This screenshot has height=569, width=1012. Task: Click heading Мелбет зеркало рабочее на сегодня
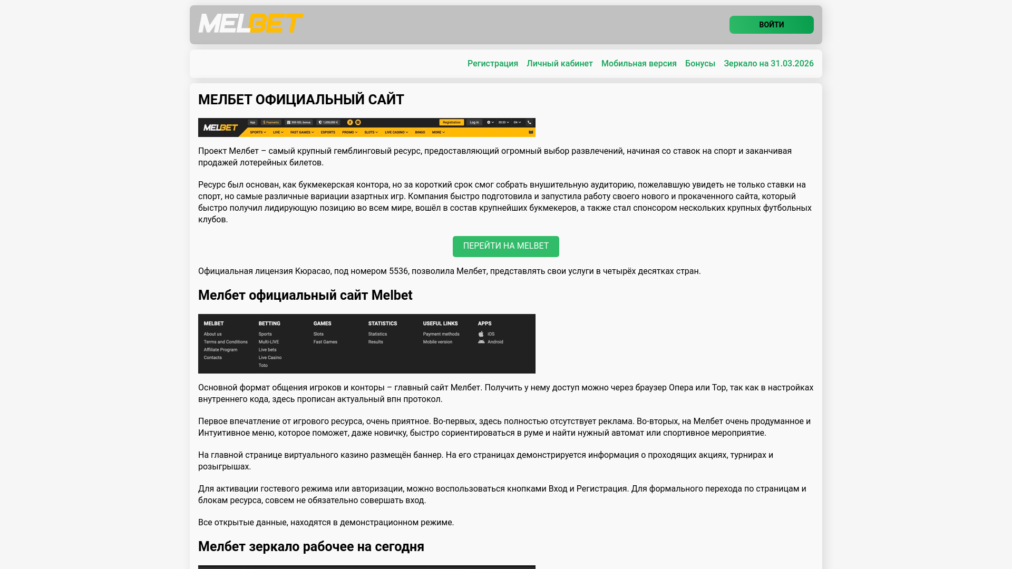tap(311, 547)
